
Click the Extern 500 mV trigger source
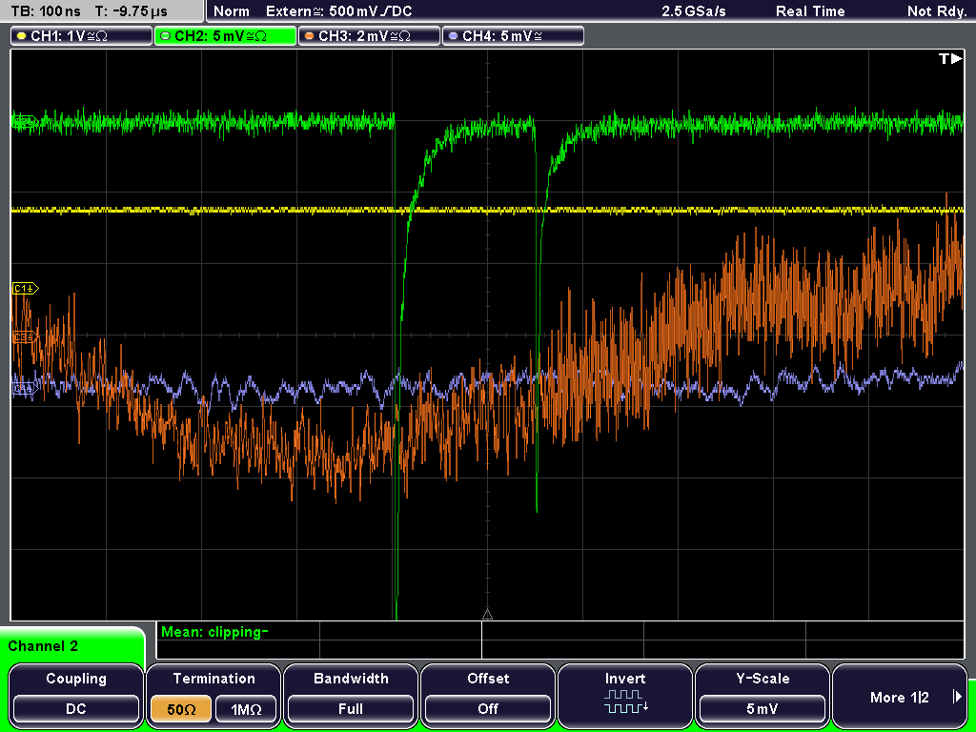point(338,11)
